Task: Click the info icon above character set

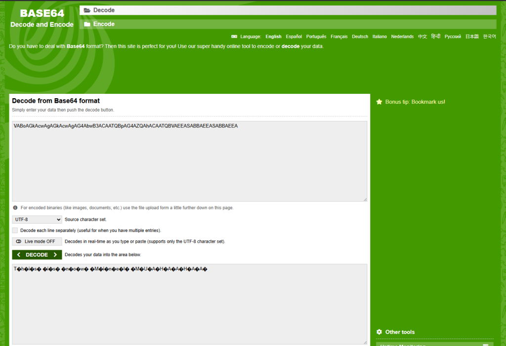Action: point(15,208)
